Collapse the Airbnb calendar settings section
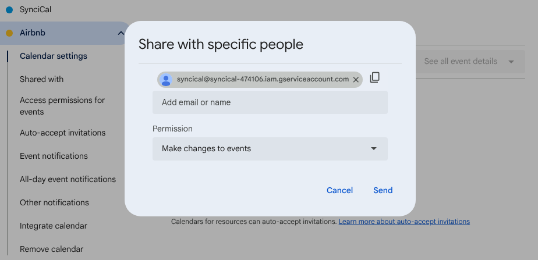Viewport: 538px width, 260px height. point(121,33)
